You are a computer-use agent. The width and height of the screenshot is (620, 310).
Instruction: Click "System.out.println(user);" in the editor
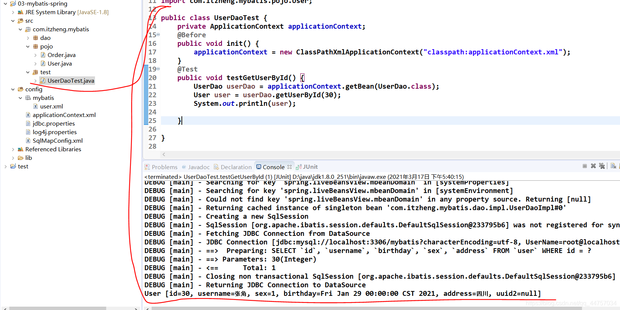[244, 103]
